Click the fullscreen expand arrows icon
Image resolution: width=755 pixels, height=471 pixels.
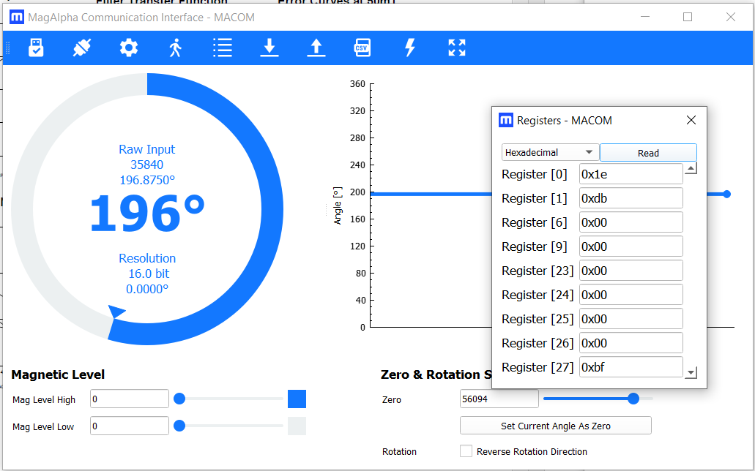(x=457, y=48)
